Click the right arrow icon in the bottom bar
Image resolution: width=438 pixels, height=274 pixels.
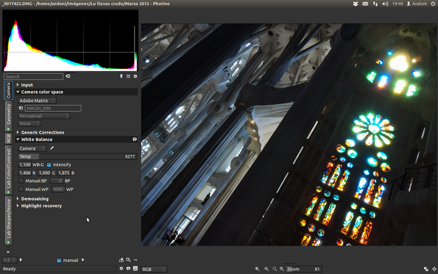[135, 260]
